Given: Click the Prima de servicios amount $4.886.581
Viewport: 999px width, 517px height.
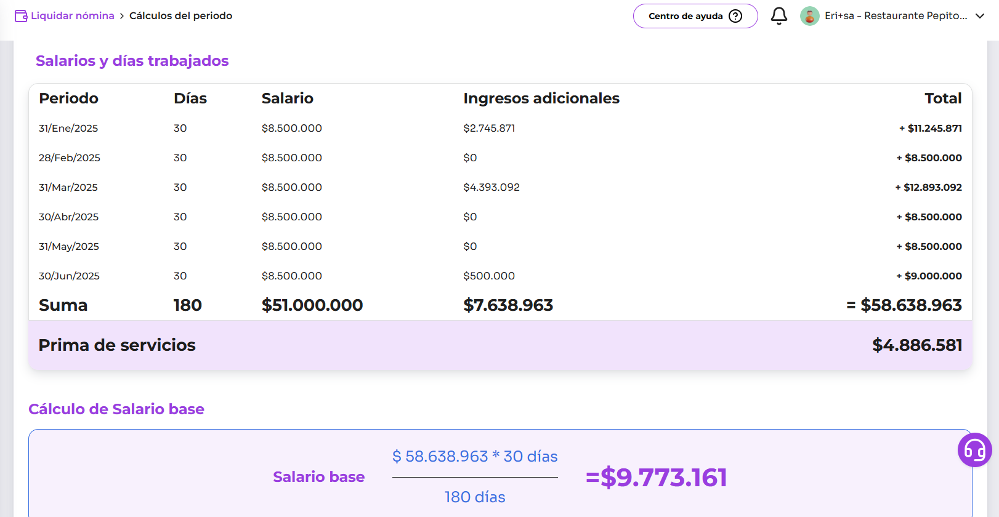Looking at the screenshot, I should (x=916, y=345).
